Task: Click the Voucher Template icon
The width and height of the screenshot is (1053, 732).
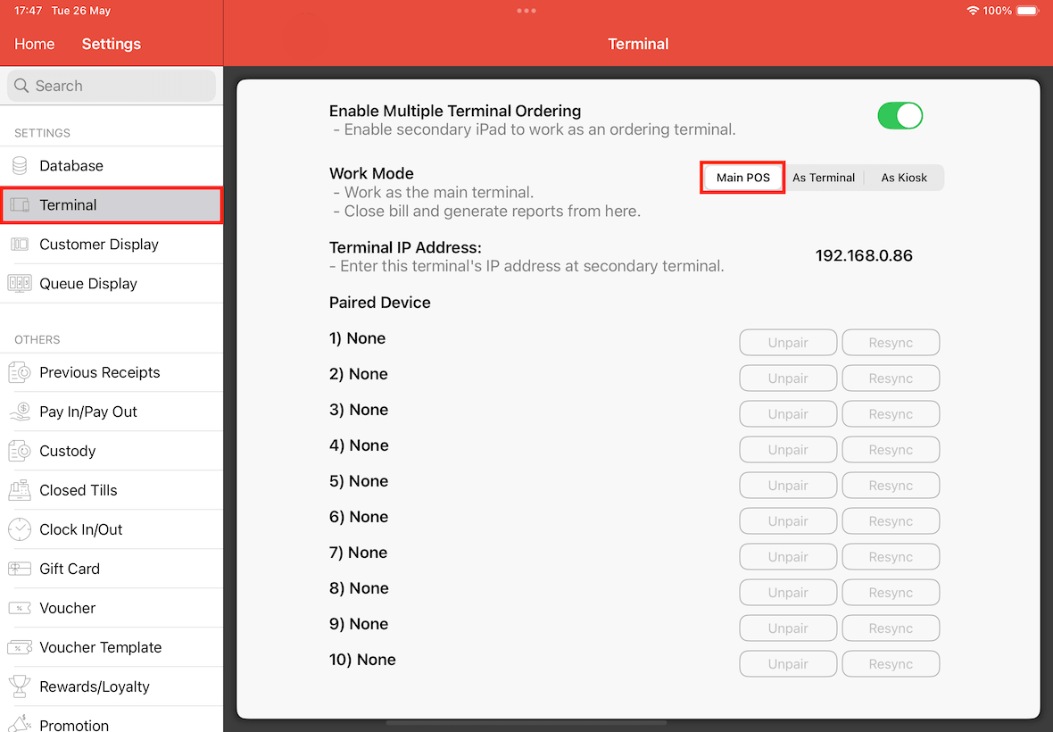Action: pos(20,647)
